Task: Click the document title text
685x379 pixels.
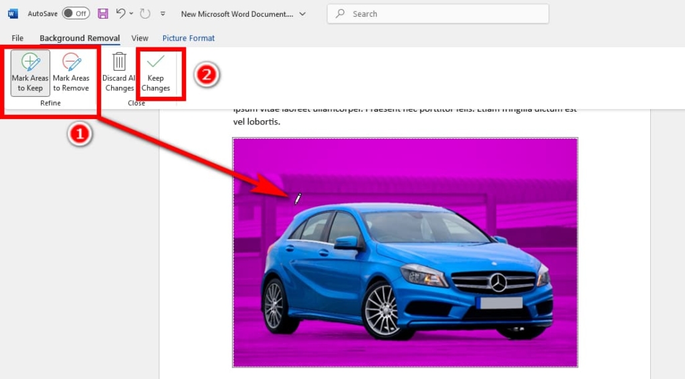Action: (x=237, y=13)
